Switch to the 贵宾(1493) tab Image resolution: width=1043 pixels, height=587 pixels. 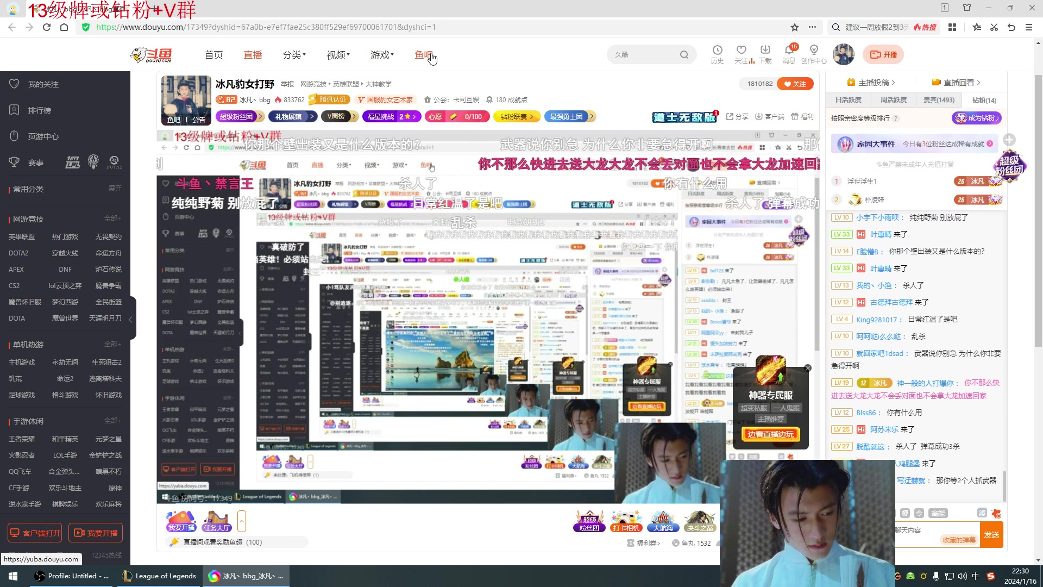939,100
